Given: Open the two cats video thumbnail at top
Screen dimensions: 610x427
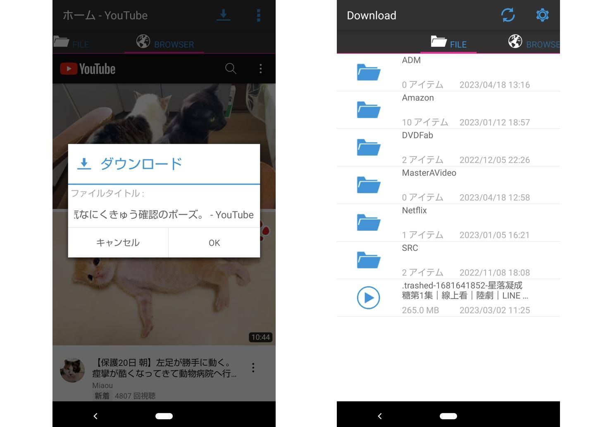Looking at the screenshot, I should [x=164, y=114].
